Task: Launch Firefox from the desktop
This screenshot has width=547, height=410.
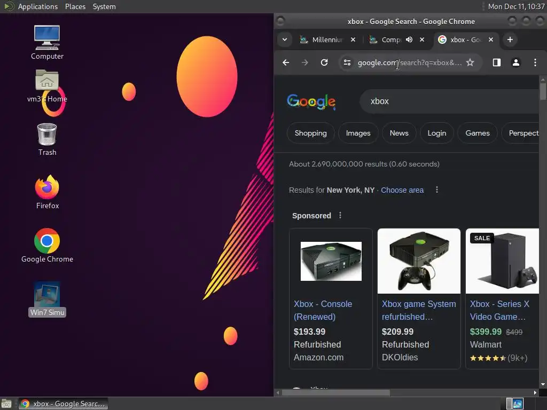Action: (x=47, y=192)
